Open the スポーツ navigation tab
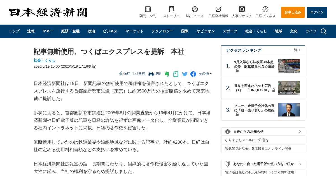 [230, 31]
